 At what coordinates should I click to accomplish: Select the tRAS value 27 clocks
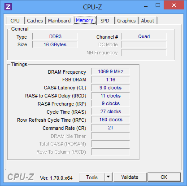(x=111, y=111)
